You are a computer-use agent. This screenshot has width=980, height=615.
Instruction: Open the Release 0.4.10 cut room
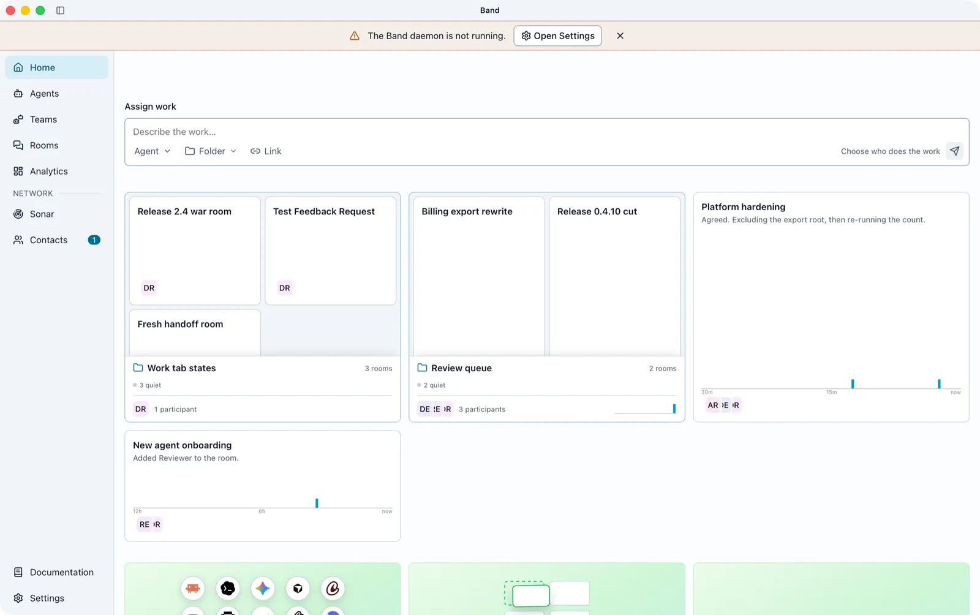tap(615, 276)
